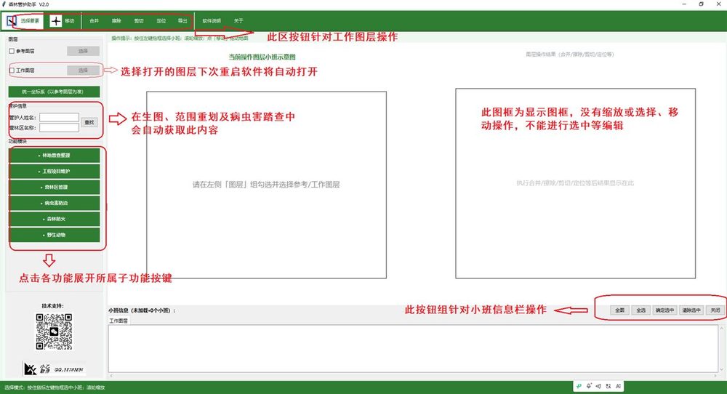Click the 查找 search button

[89, 122]
